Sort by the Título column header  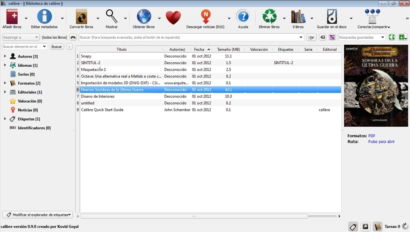pos(121,50)
